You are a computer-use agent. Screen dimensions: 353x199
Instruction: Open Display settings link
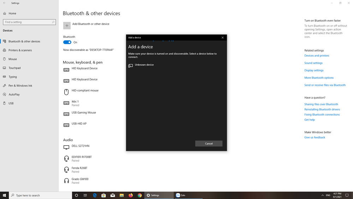coord(314,70)
